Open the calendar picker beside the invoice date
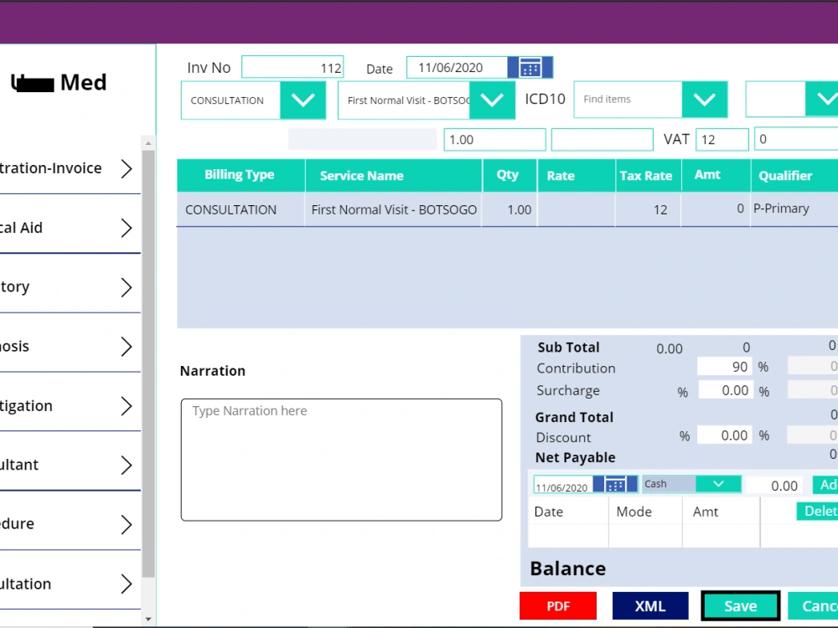 click(x=531, y=67)
